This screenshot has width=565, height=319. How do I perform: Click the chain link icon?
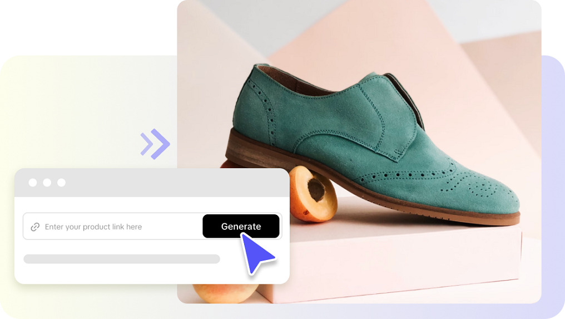(35, 227)
